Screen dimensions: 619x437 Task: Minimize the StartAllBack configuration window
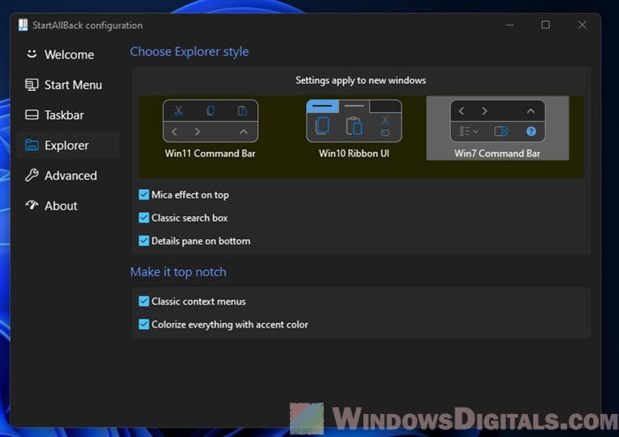[x=509, y=25]
